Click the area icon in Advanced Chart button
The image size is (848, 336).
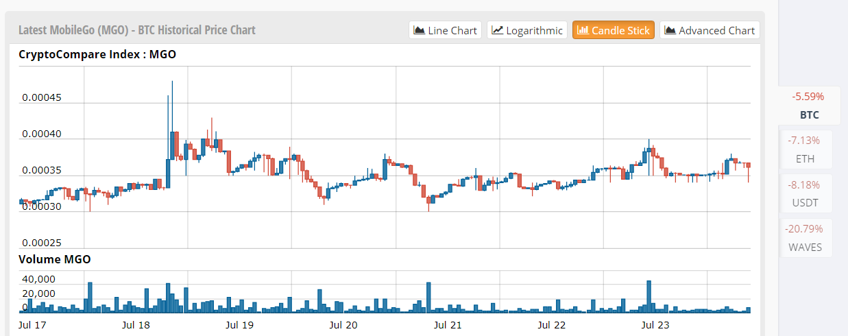670,30
